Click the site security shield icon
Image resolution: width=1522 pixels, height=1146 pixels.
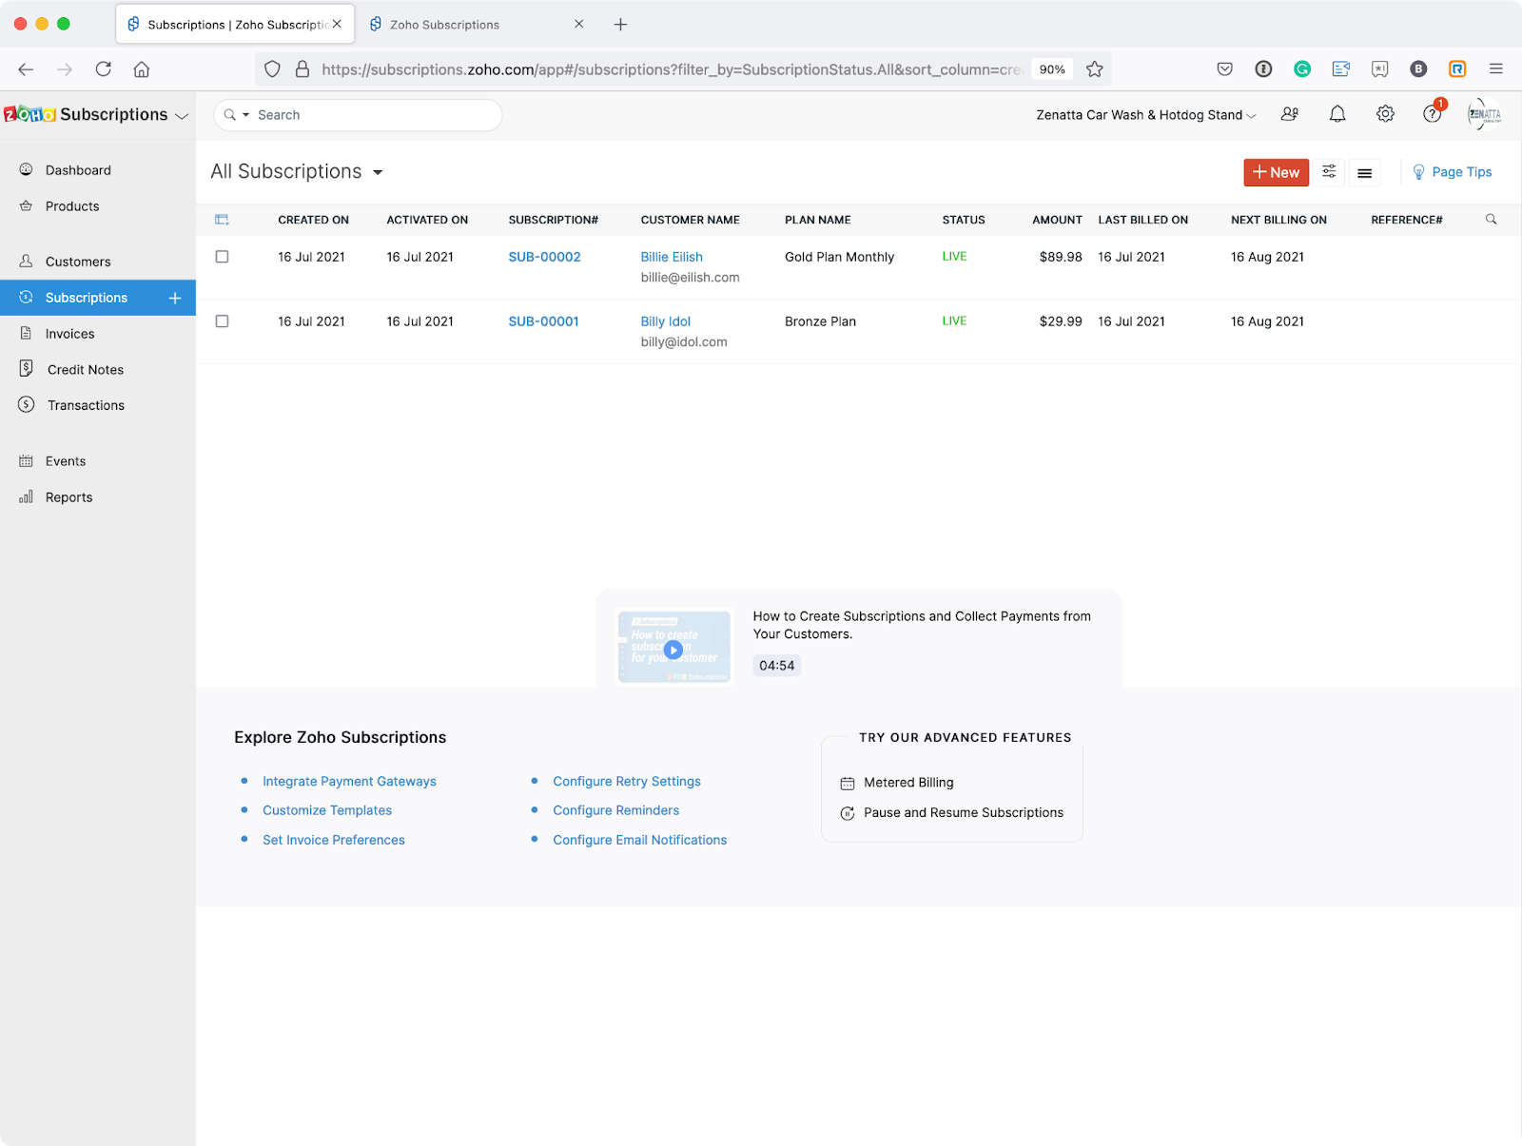(x=272, y=69)
